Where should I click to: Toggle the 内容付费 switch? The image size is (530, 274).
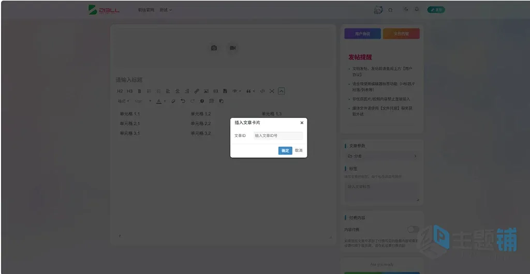(x=413, y=230)
